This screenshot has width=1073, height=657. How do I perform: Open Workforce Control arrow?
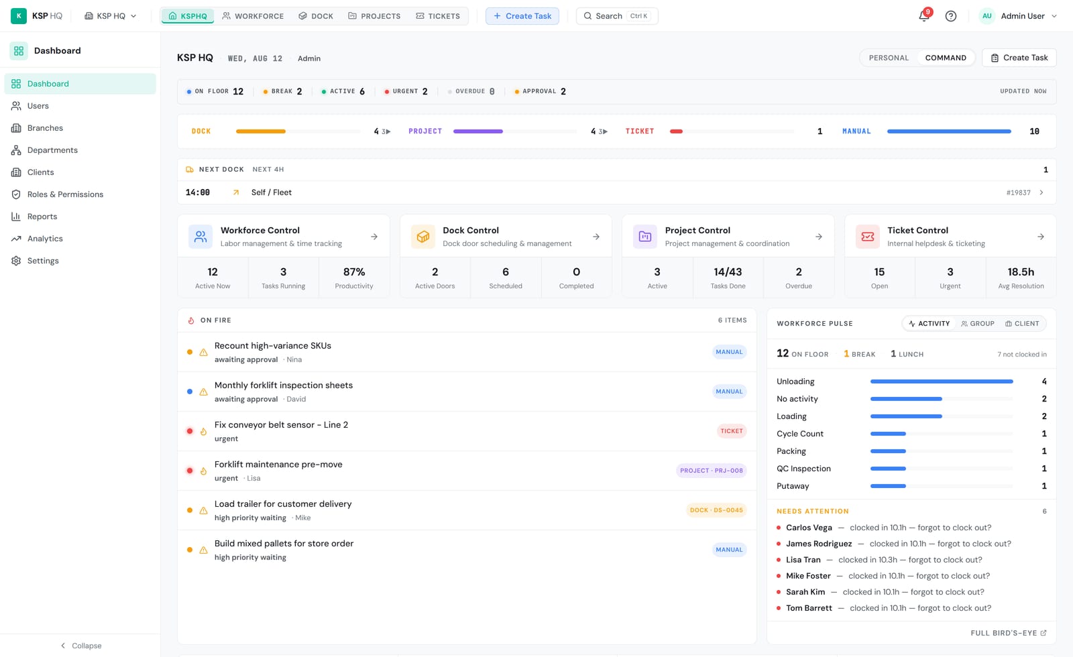(374, 237)
